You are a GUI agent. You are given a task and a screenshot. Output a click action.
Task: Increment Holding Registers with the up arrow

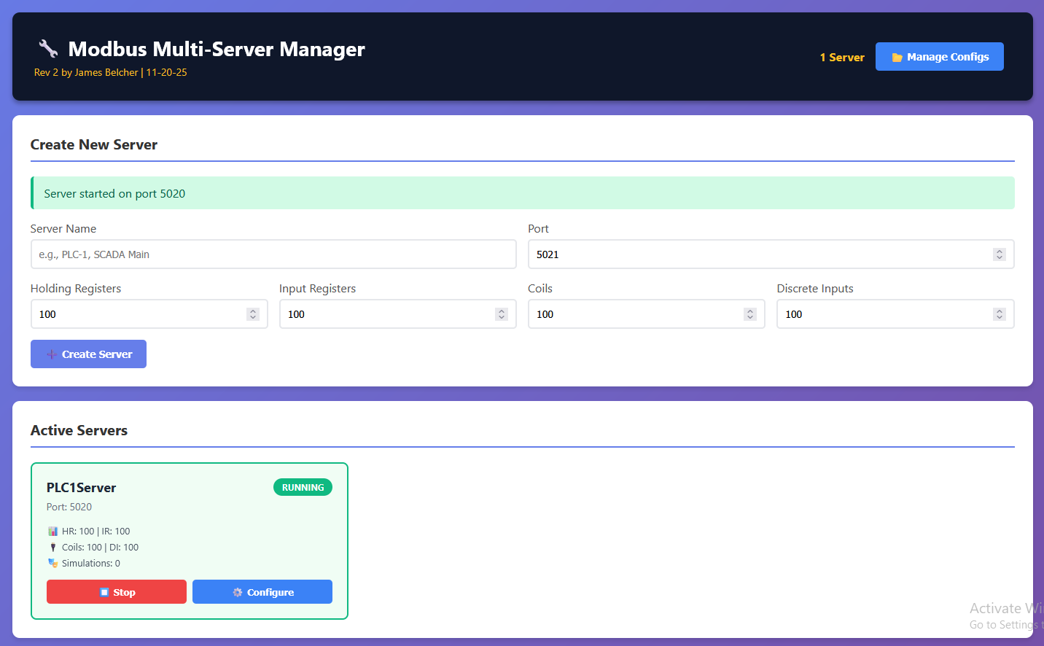click(253, 311)
